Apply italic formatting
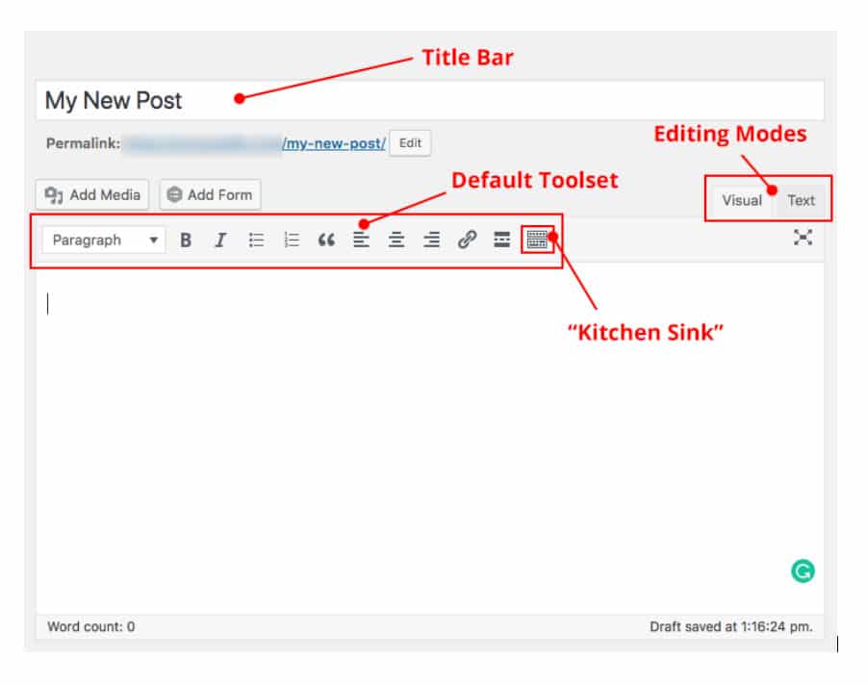 coord(220,241)
